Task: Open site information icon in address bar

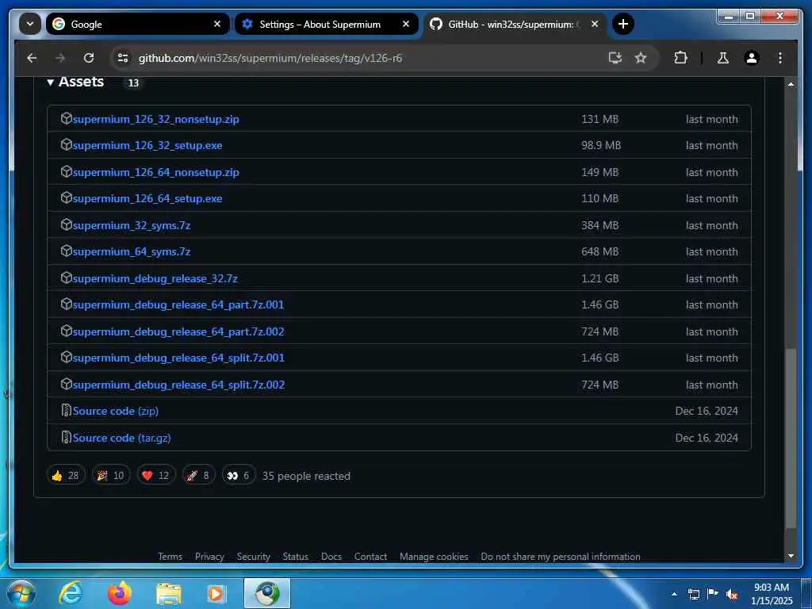Action: (123, 58)
